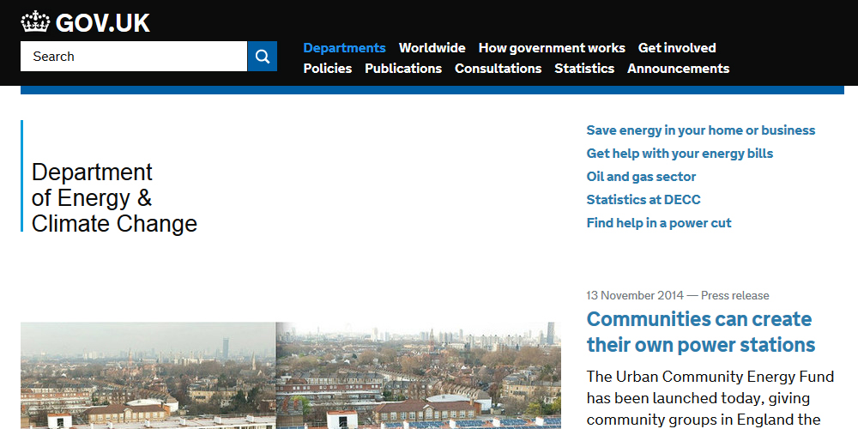Go to How government works
The height and width of the screenshot is (429, 858).
click(x=552, y=48)
